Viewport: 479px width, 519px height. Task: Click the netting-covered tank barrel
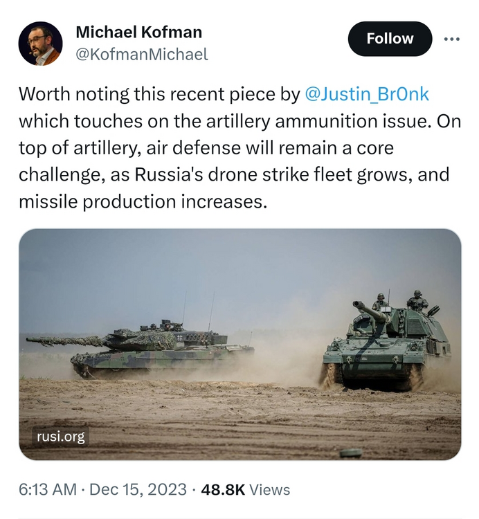tap(66, 340)
